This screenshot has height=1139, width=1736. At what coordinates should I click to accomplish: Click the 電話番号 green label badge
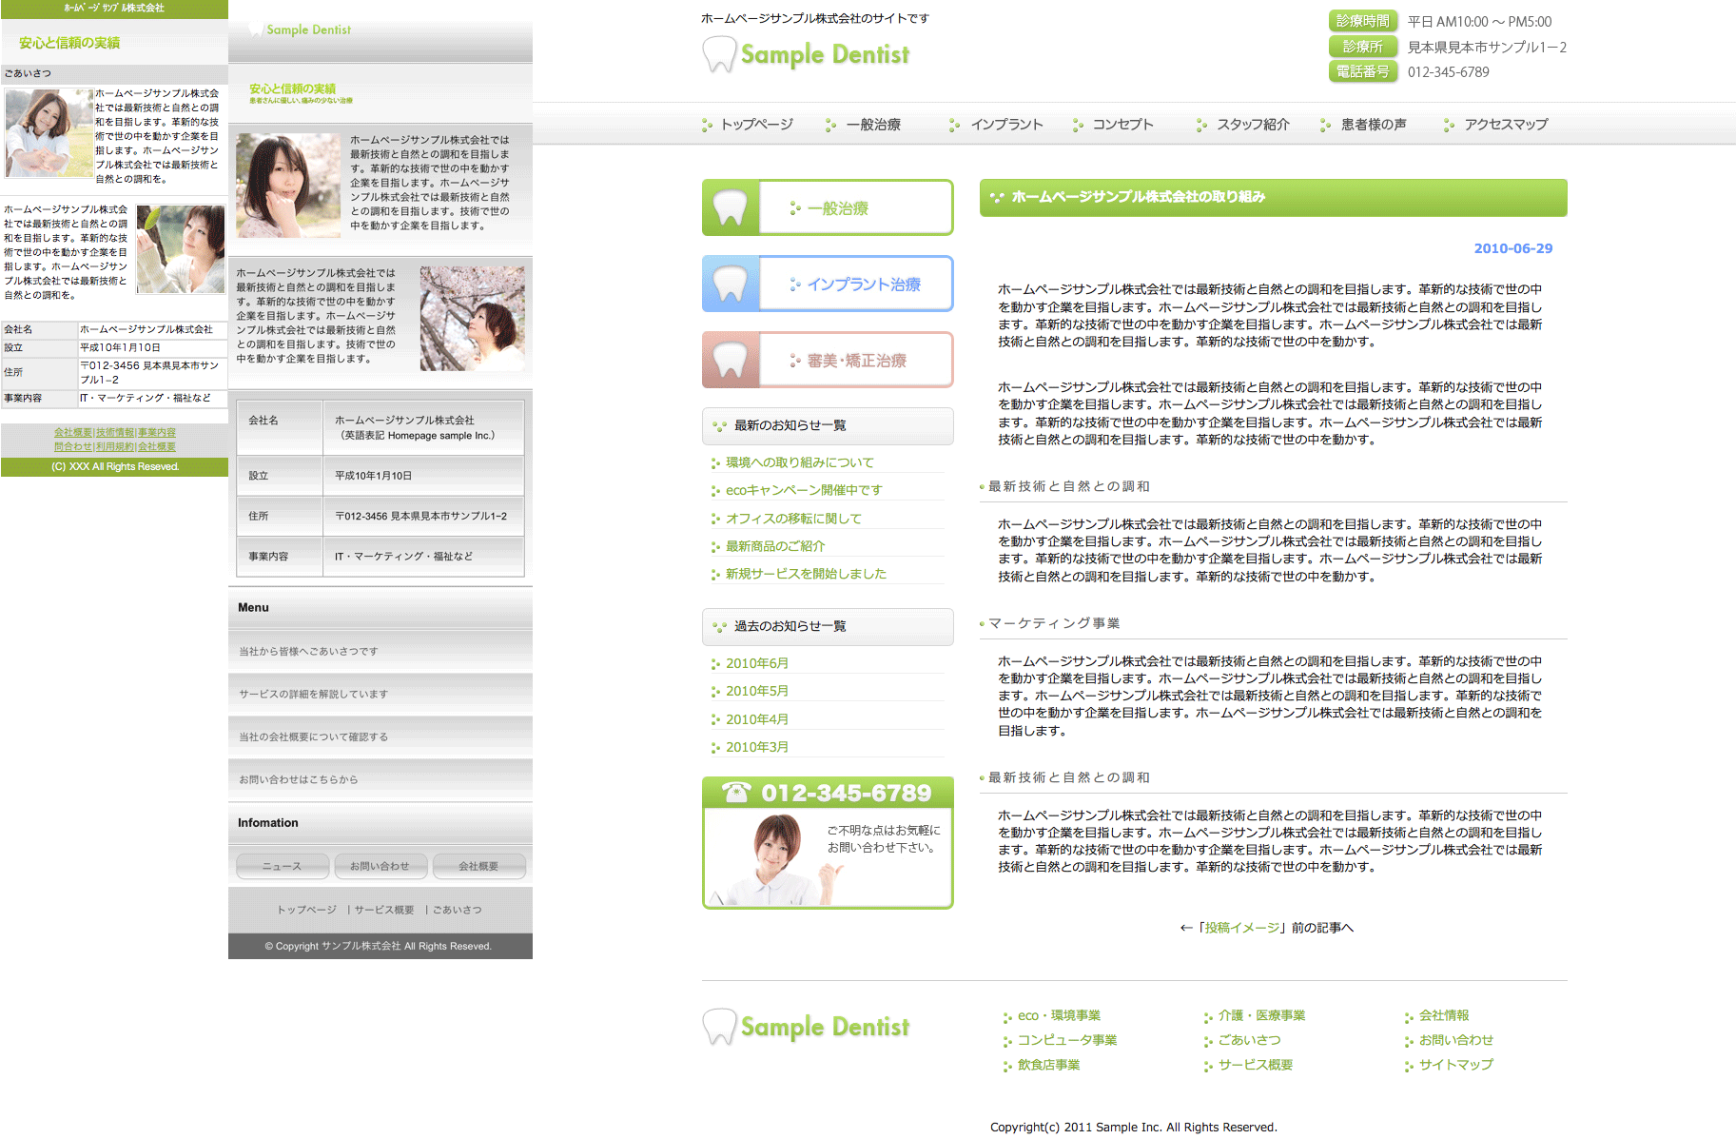click(x=1362, y=71)
